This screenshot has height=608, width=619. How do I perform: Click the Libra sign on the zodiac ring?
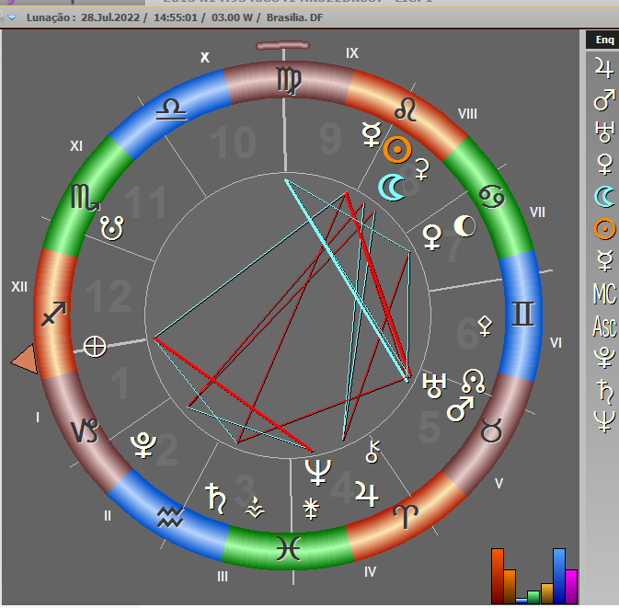[x=171, y=109]
